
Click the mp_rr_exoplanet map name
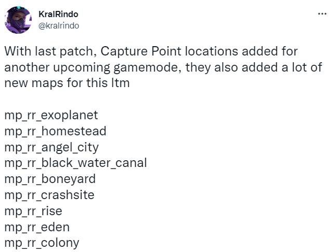(x=51, y=115)
